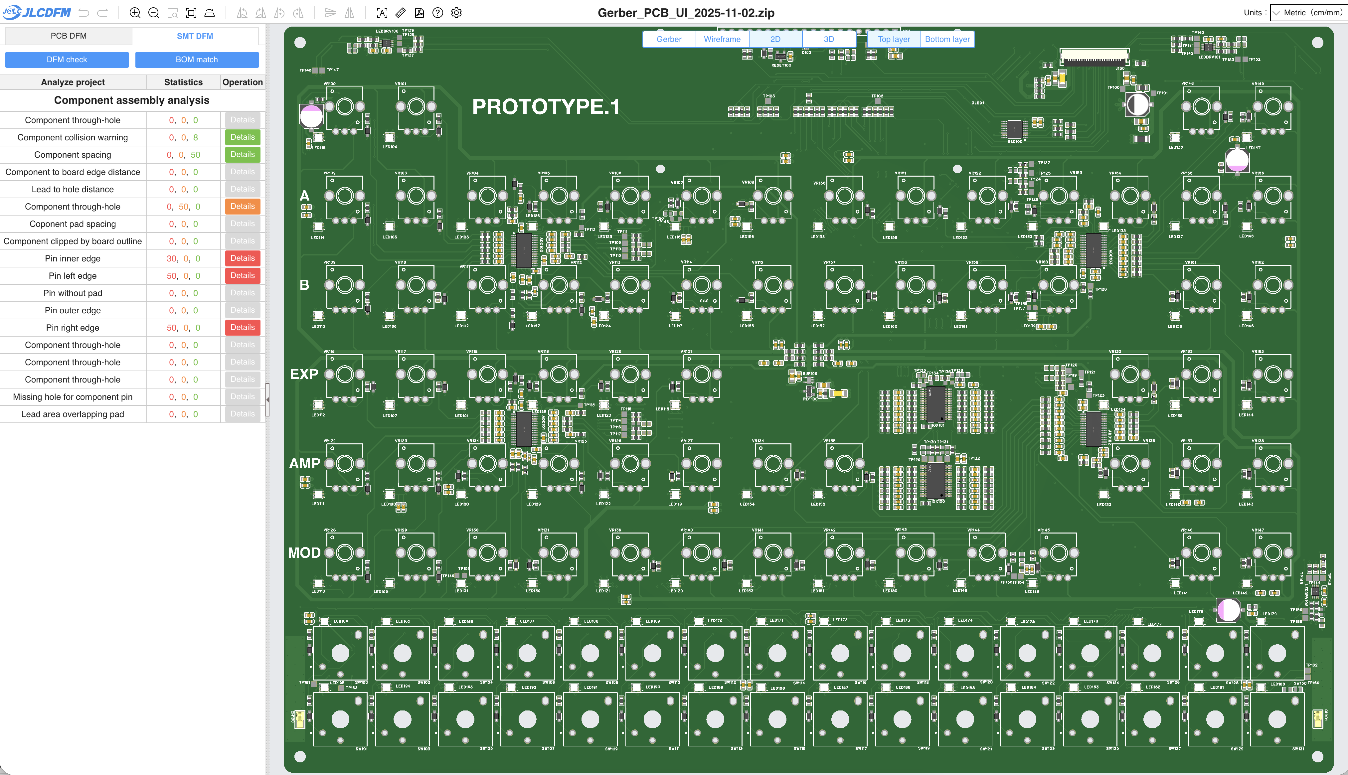
Task: Open the settings gear icon
Action: point(456,13)
